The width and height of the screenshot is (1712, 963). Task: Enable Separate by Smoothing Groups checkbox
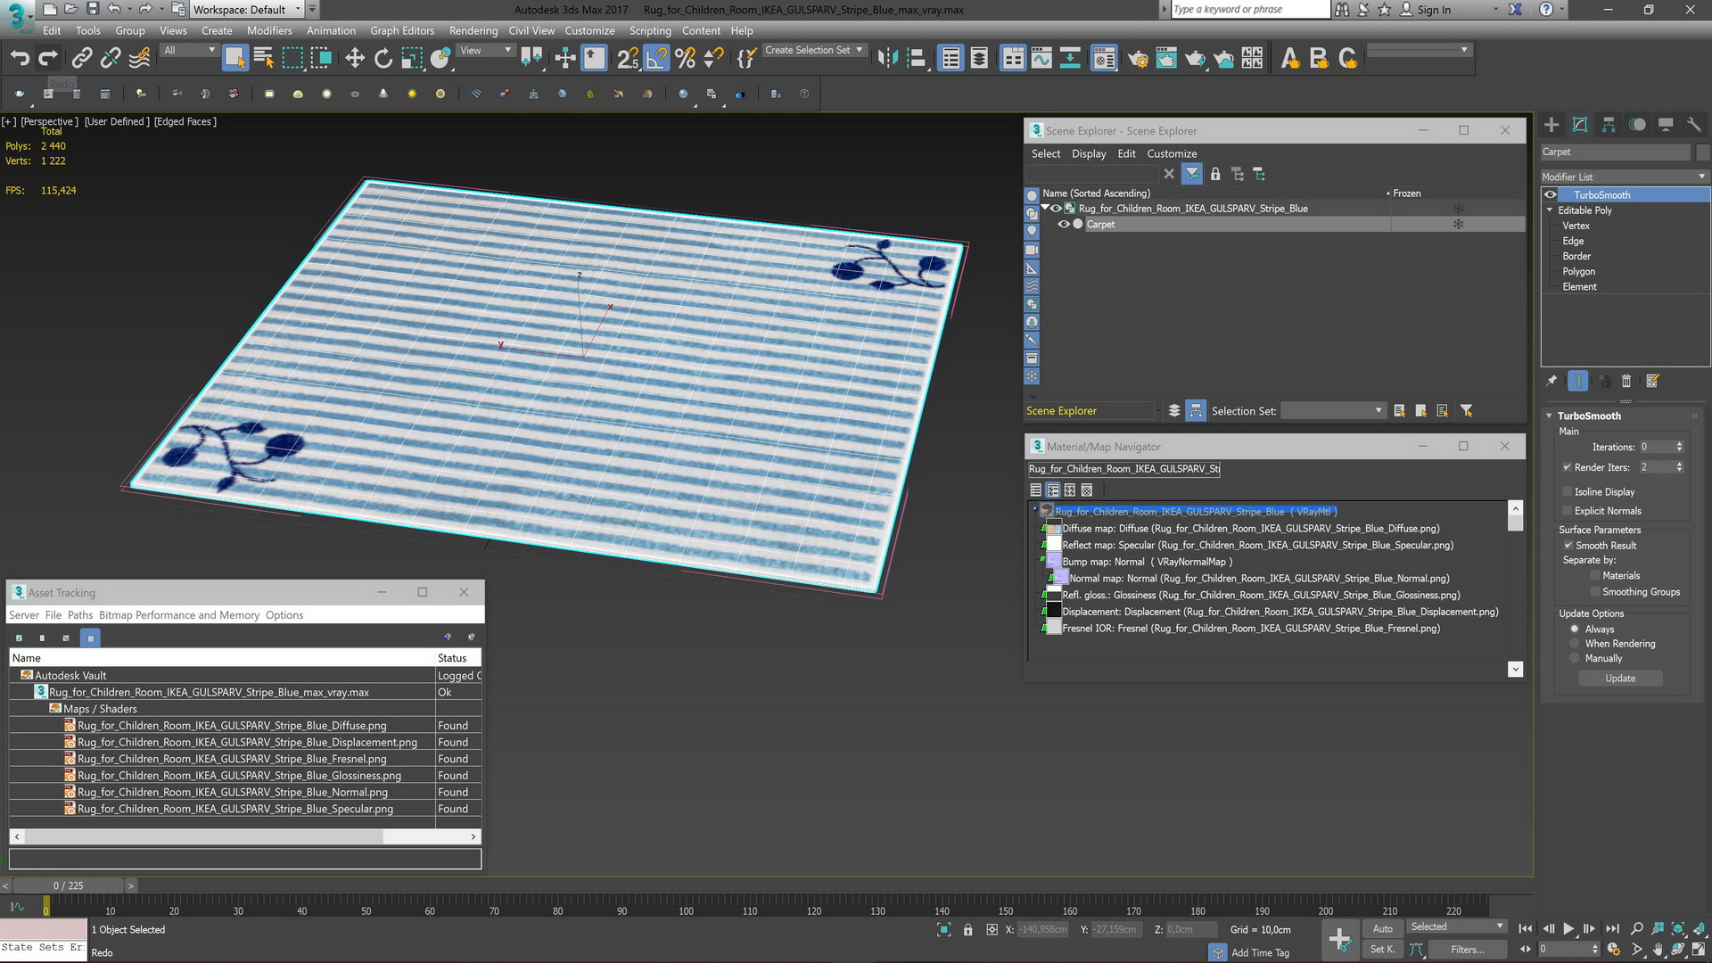pos(1594,592)
